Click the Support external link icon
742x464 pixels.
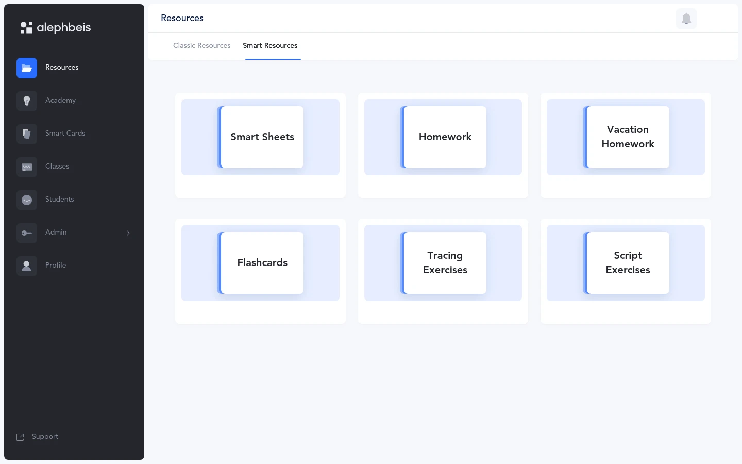(20, 437)
